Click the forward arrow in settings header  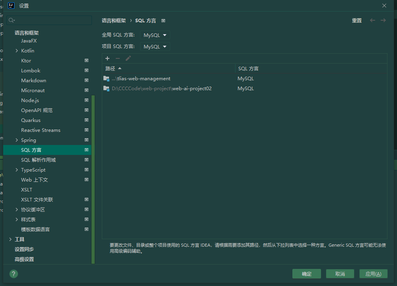[383, 20]
